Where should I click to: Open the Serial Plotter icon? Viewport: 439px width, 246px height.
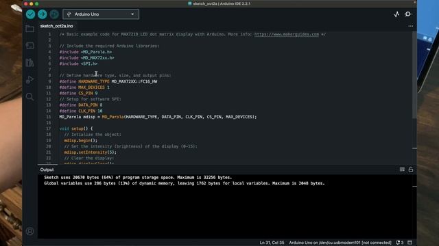coord(396,14)
